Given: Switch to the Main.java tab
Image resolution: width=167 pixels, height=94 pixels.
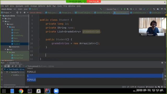Looking at the screenshot, I should pos(51,13).
